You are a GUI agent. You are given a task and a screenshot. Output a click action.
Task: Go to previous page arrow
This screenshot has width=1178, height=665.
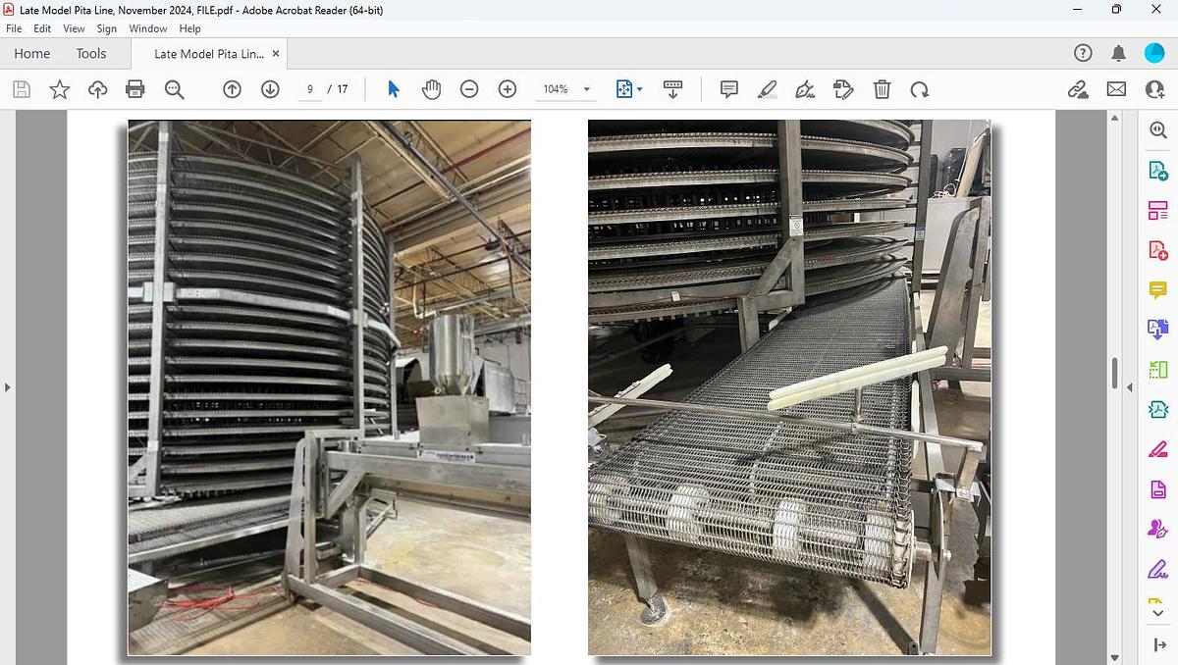[x=233, y=89]
